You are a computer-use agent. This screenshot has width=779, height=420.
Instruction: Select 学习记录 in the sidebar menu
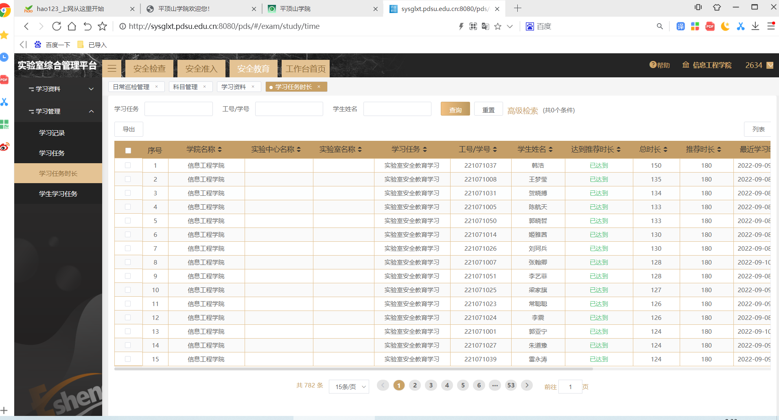click(x=52, y=133)
